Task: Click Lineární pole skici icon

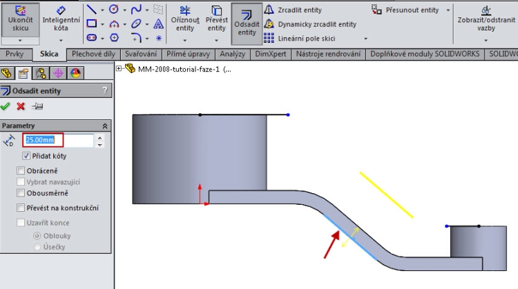Action: point(269,38)
